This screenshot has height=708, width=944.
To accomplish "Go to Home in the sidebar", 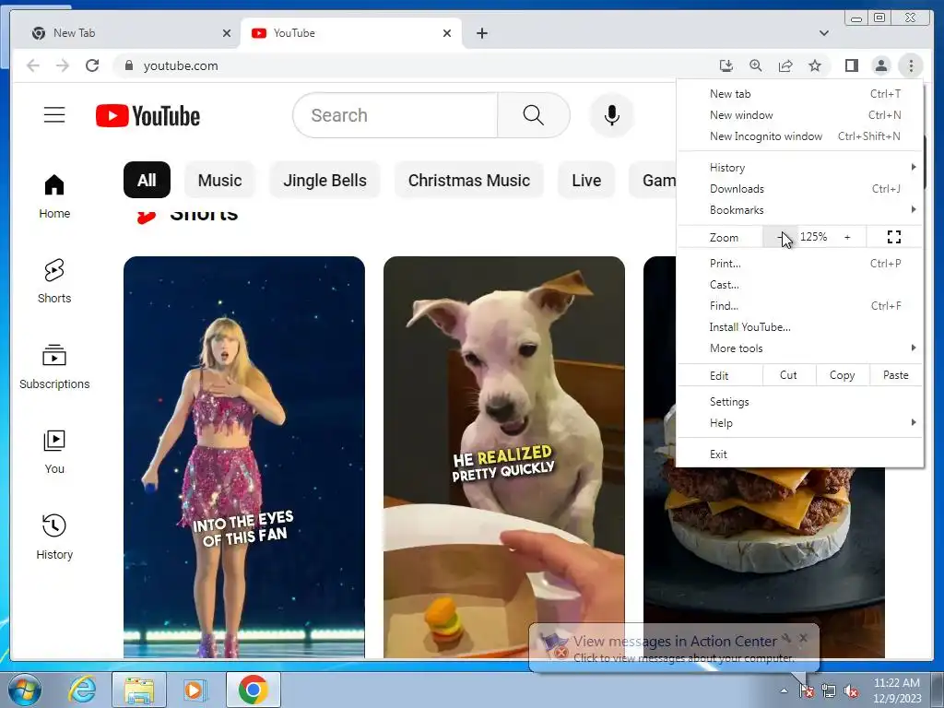I will click(x=54, y=196).
